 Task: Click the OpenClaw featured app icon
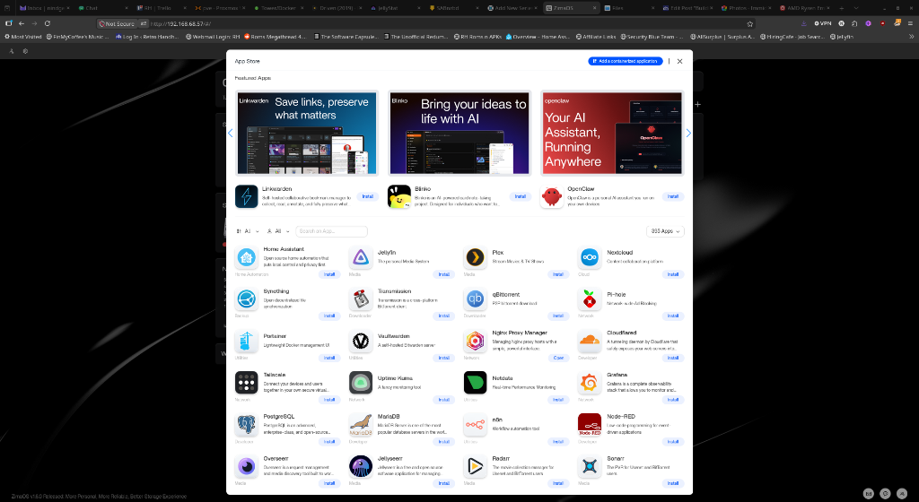[552, 196]
